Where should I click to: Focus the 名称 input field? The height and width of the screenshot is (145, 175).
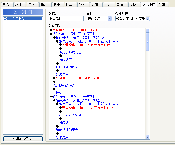click(66, 18)
